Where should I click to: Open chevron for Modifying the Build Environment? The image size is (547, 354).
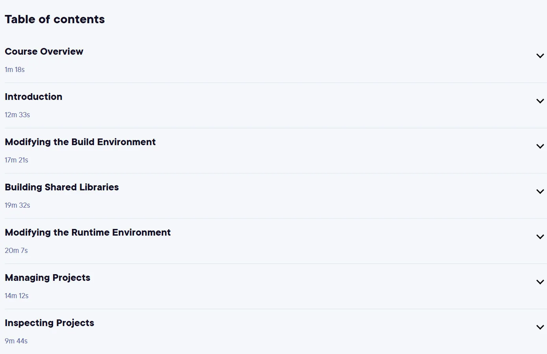(x=540, y=146)
